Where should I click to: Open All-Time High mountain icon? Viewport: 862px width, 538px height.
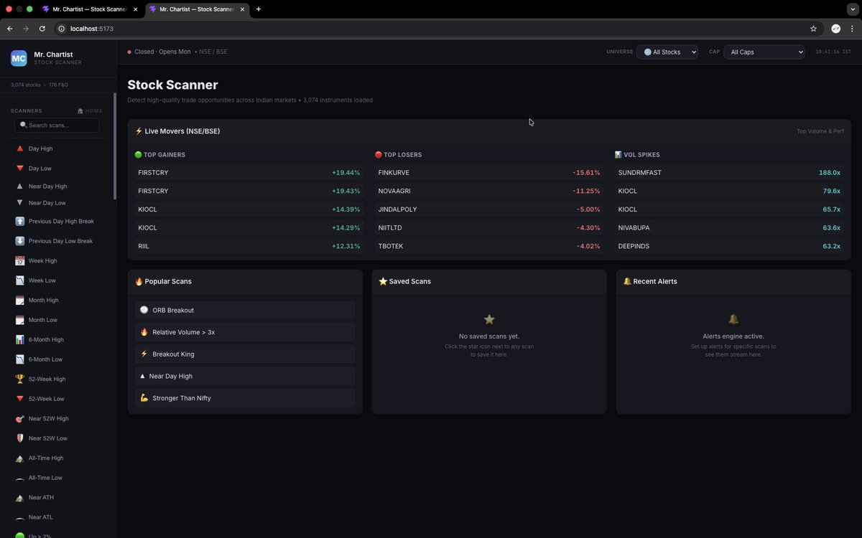click(x=20, y=458)
